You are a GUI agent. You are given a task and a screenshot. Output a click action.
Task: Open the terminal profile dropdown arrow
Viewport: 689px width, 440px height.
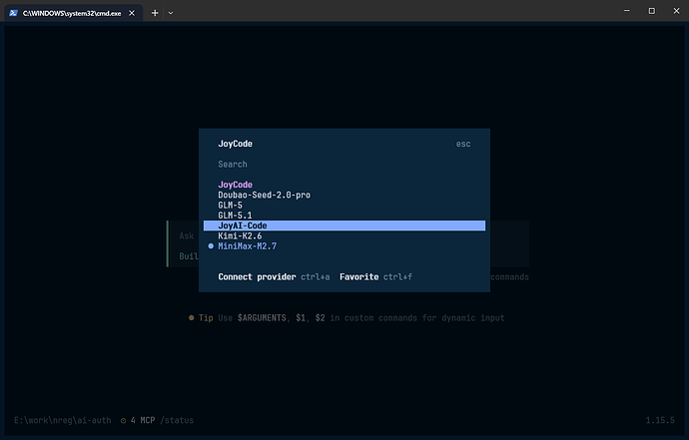(171, 13)
